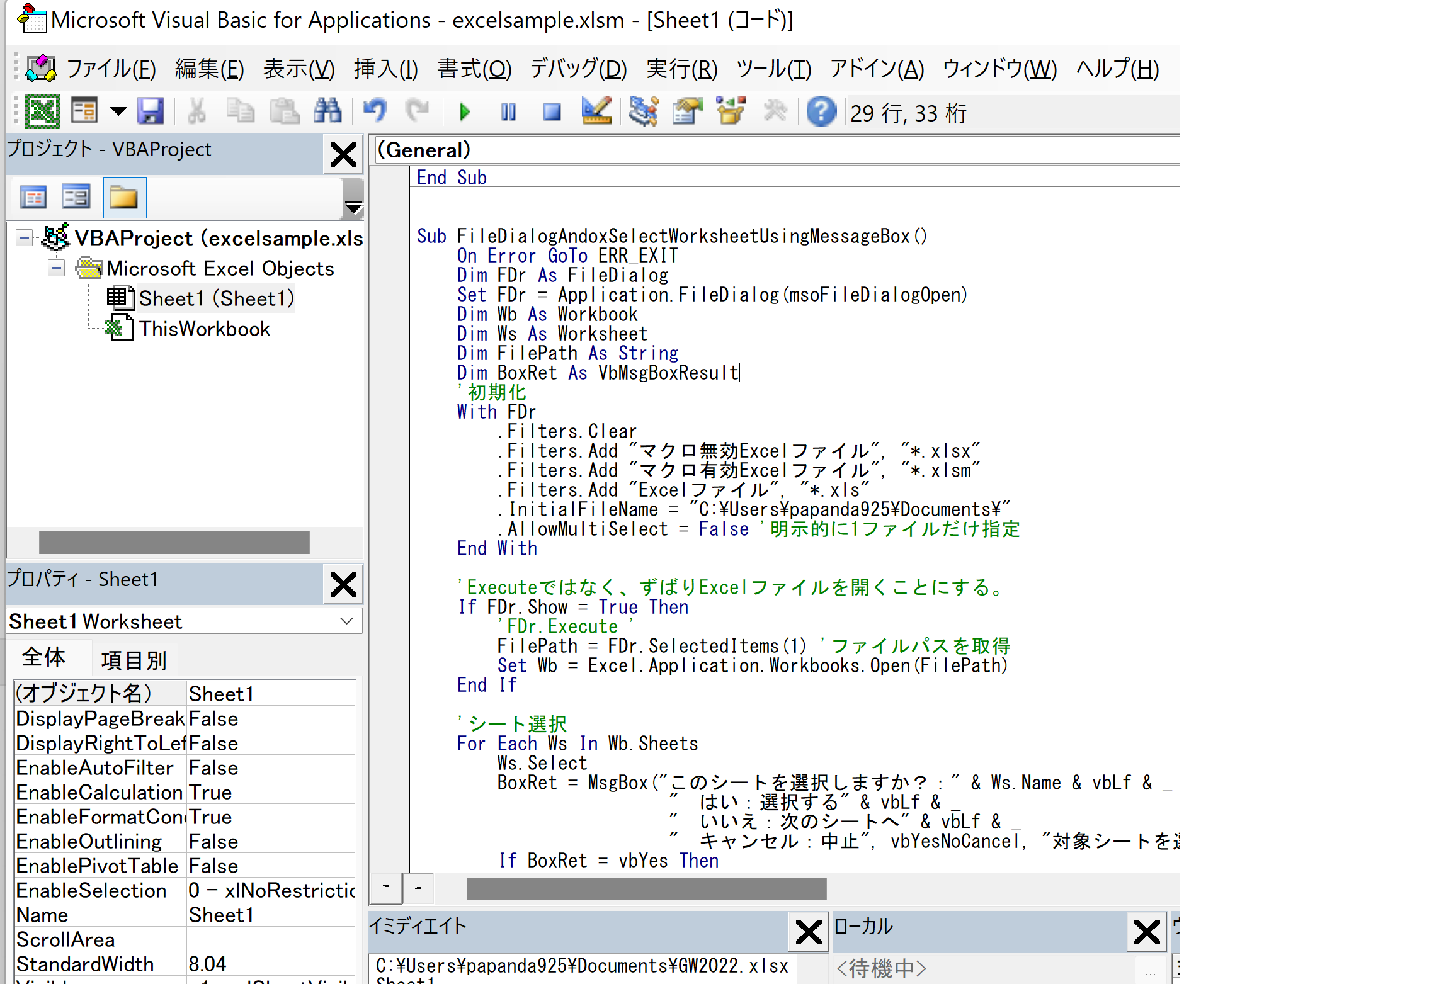Switch to the 項目別 properties tab
Viewport: 1451px width, 984px height.
coord(134,660)
